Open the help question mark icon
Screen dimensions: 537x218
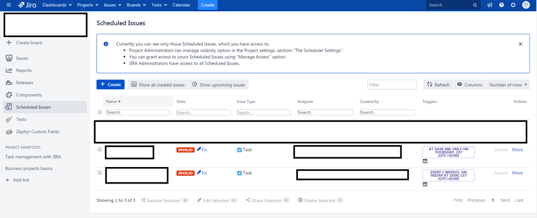tap(502, 5)
